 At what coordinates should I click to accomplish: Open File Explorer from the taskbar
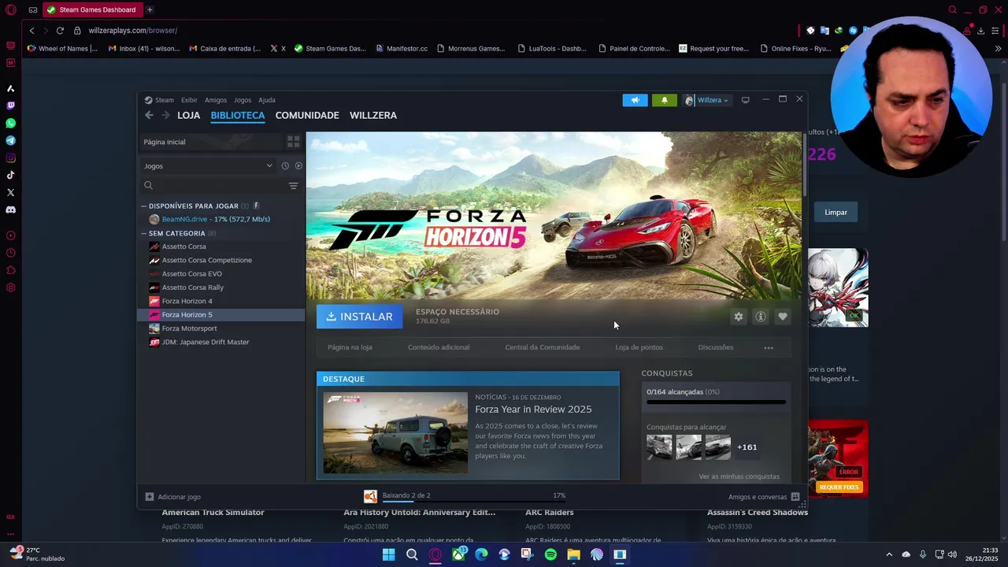point(573,554)
